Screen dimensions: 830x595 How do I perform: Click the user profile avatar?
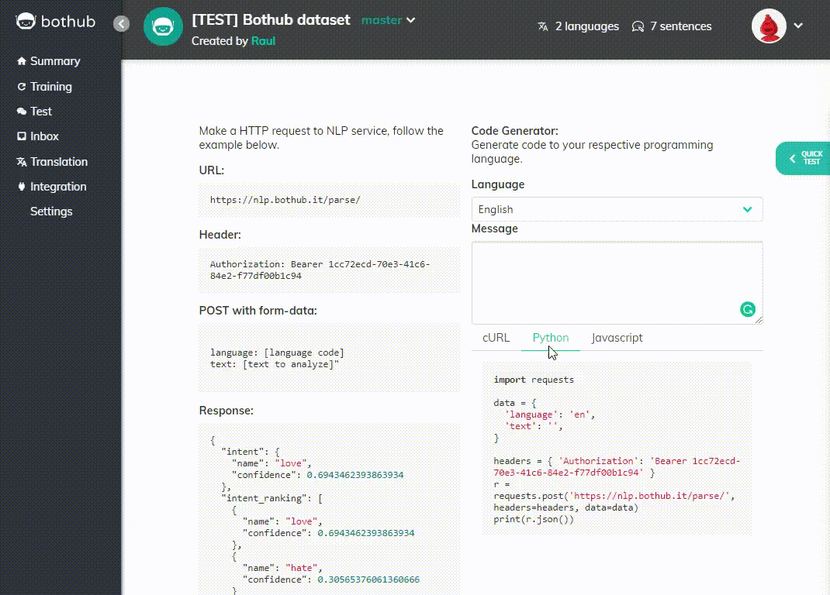[x=769, y=26]
